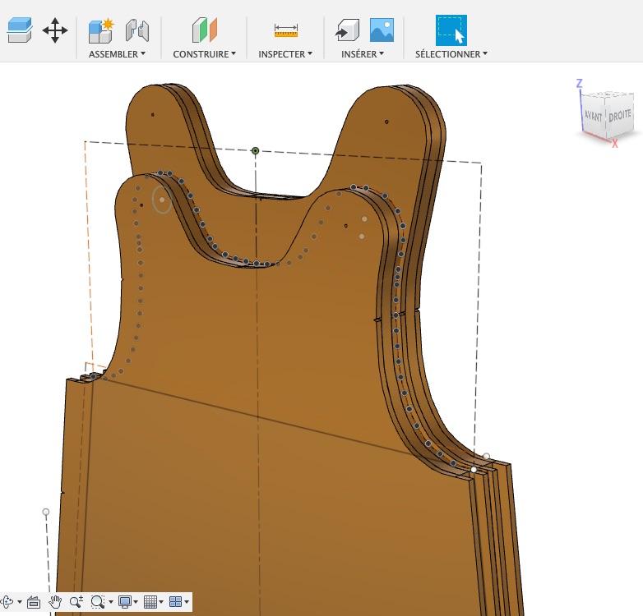643x616 pixels.
Task: Open the INSPECTER dropdown menu
Action: 285,54
